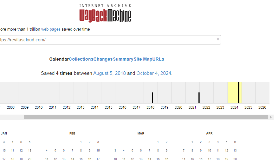
Task: Click April 1 in the calendar
Action: 192,142
